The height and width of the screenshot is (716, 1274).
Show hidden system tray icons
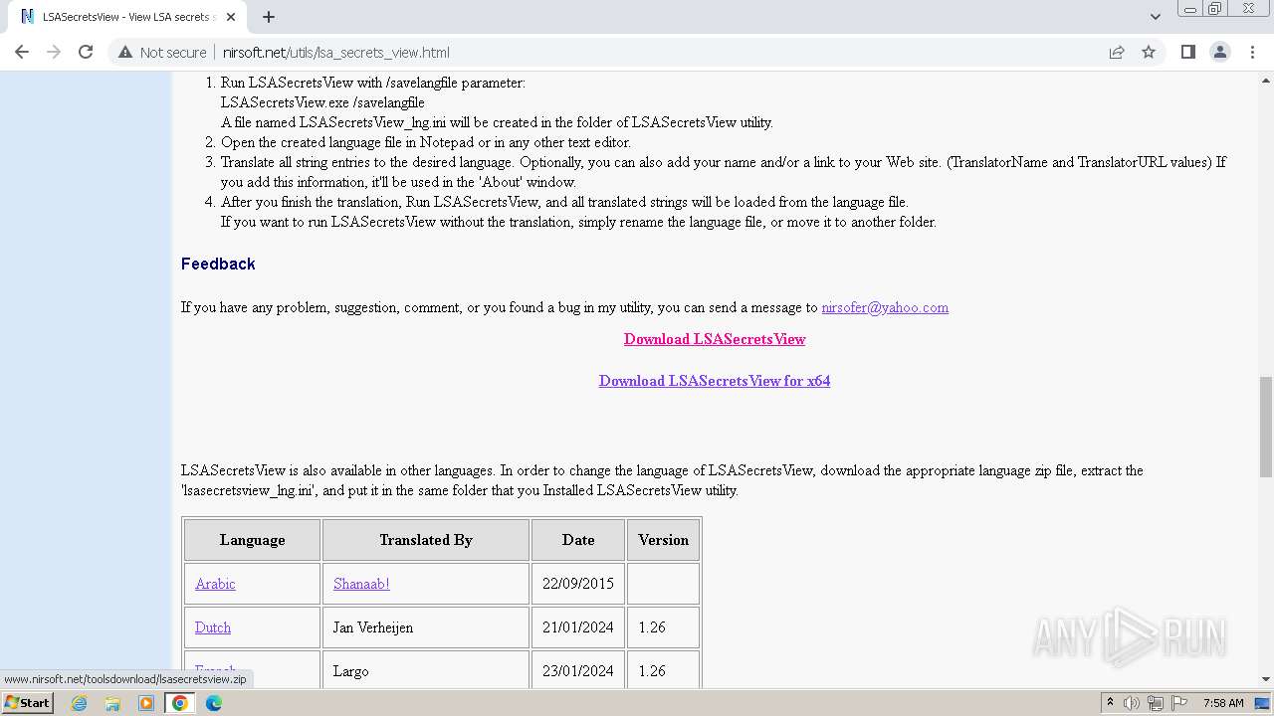click(x=1110, y=703)
